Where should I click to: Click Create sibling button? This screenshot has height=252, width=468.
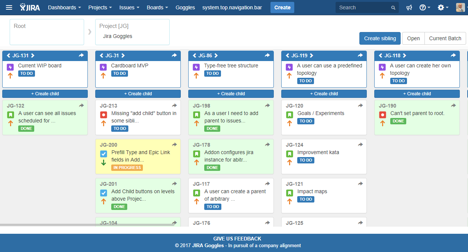(x=380, y=38)
